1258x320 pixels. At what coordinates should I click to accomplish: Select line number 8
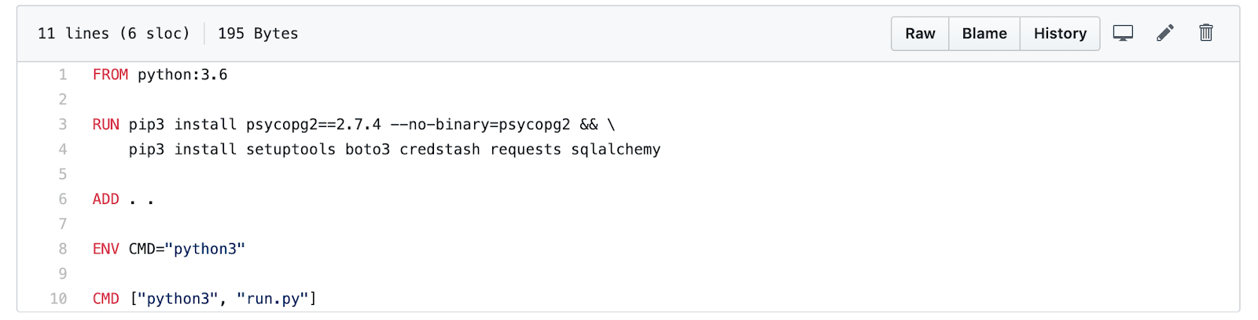pyautogui.click(x=63, y=249)
